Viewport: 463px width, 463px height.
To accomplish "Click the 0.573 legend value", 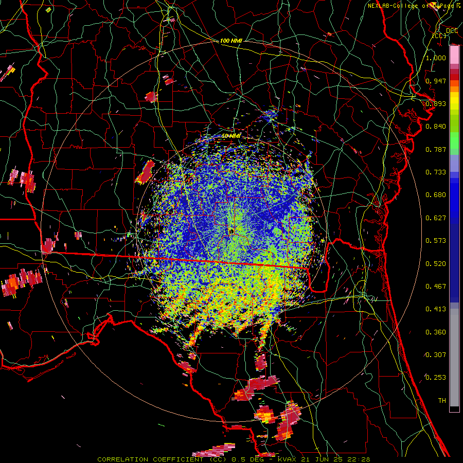I will (x=436, y=241).
